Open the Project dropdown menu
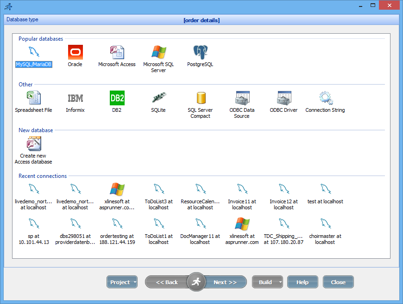This screenshot has width=403, height=304. click(122, 282)
